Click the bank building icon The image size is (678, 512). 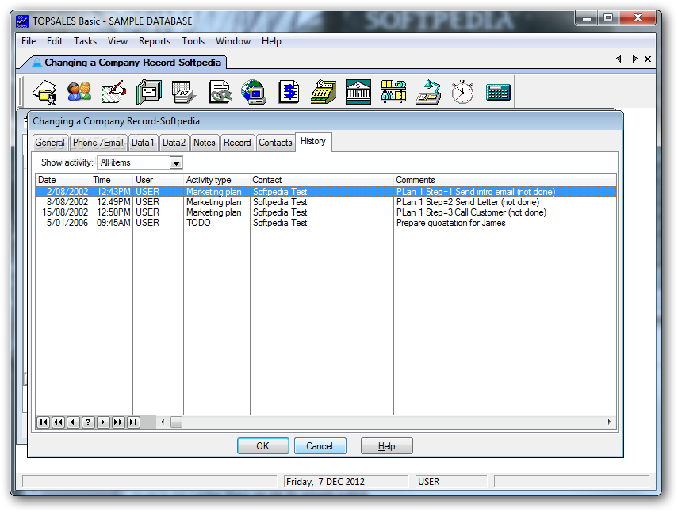358,92
